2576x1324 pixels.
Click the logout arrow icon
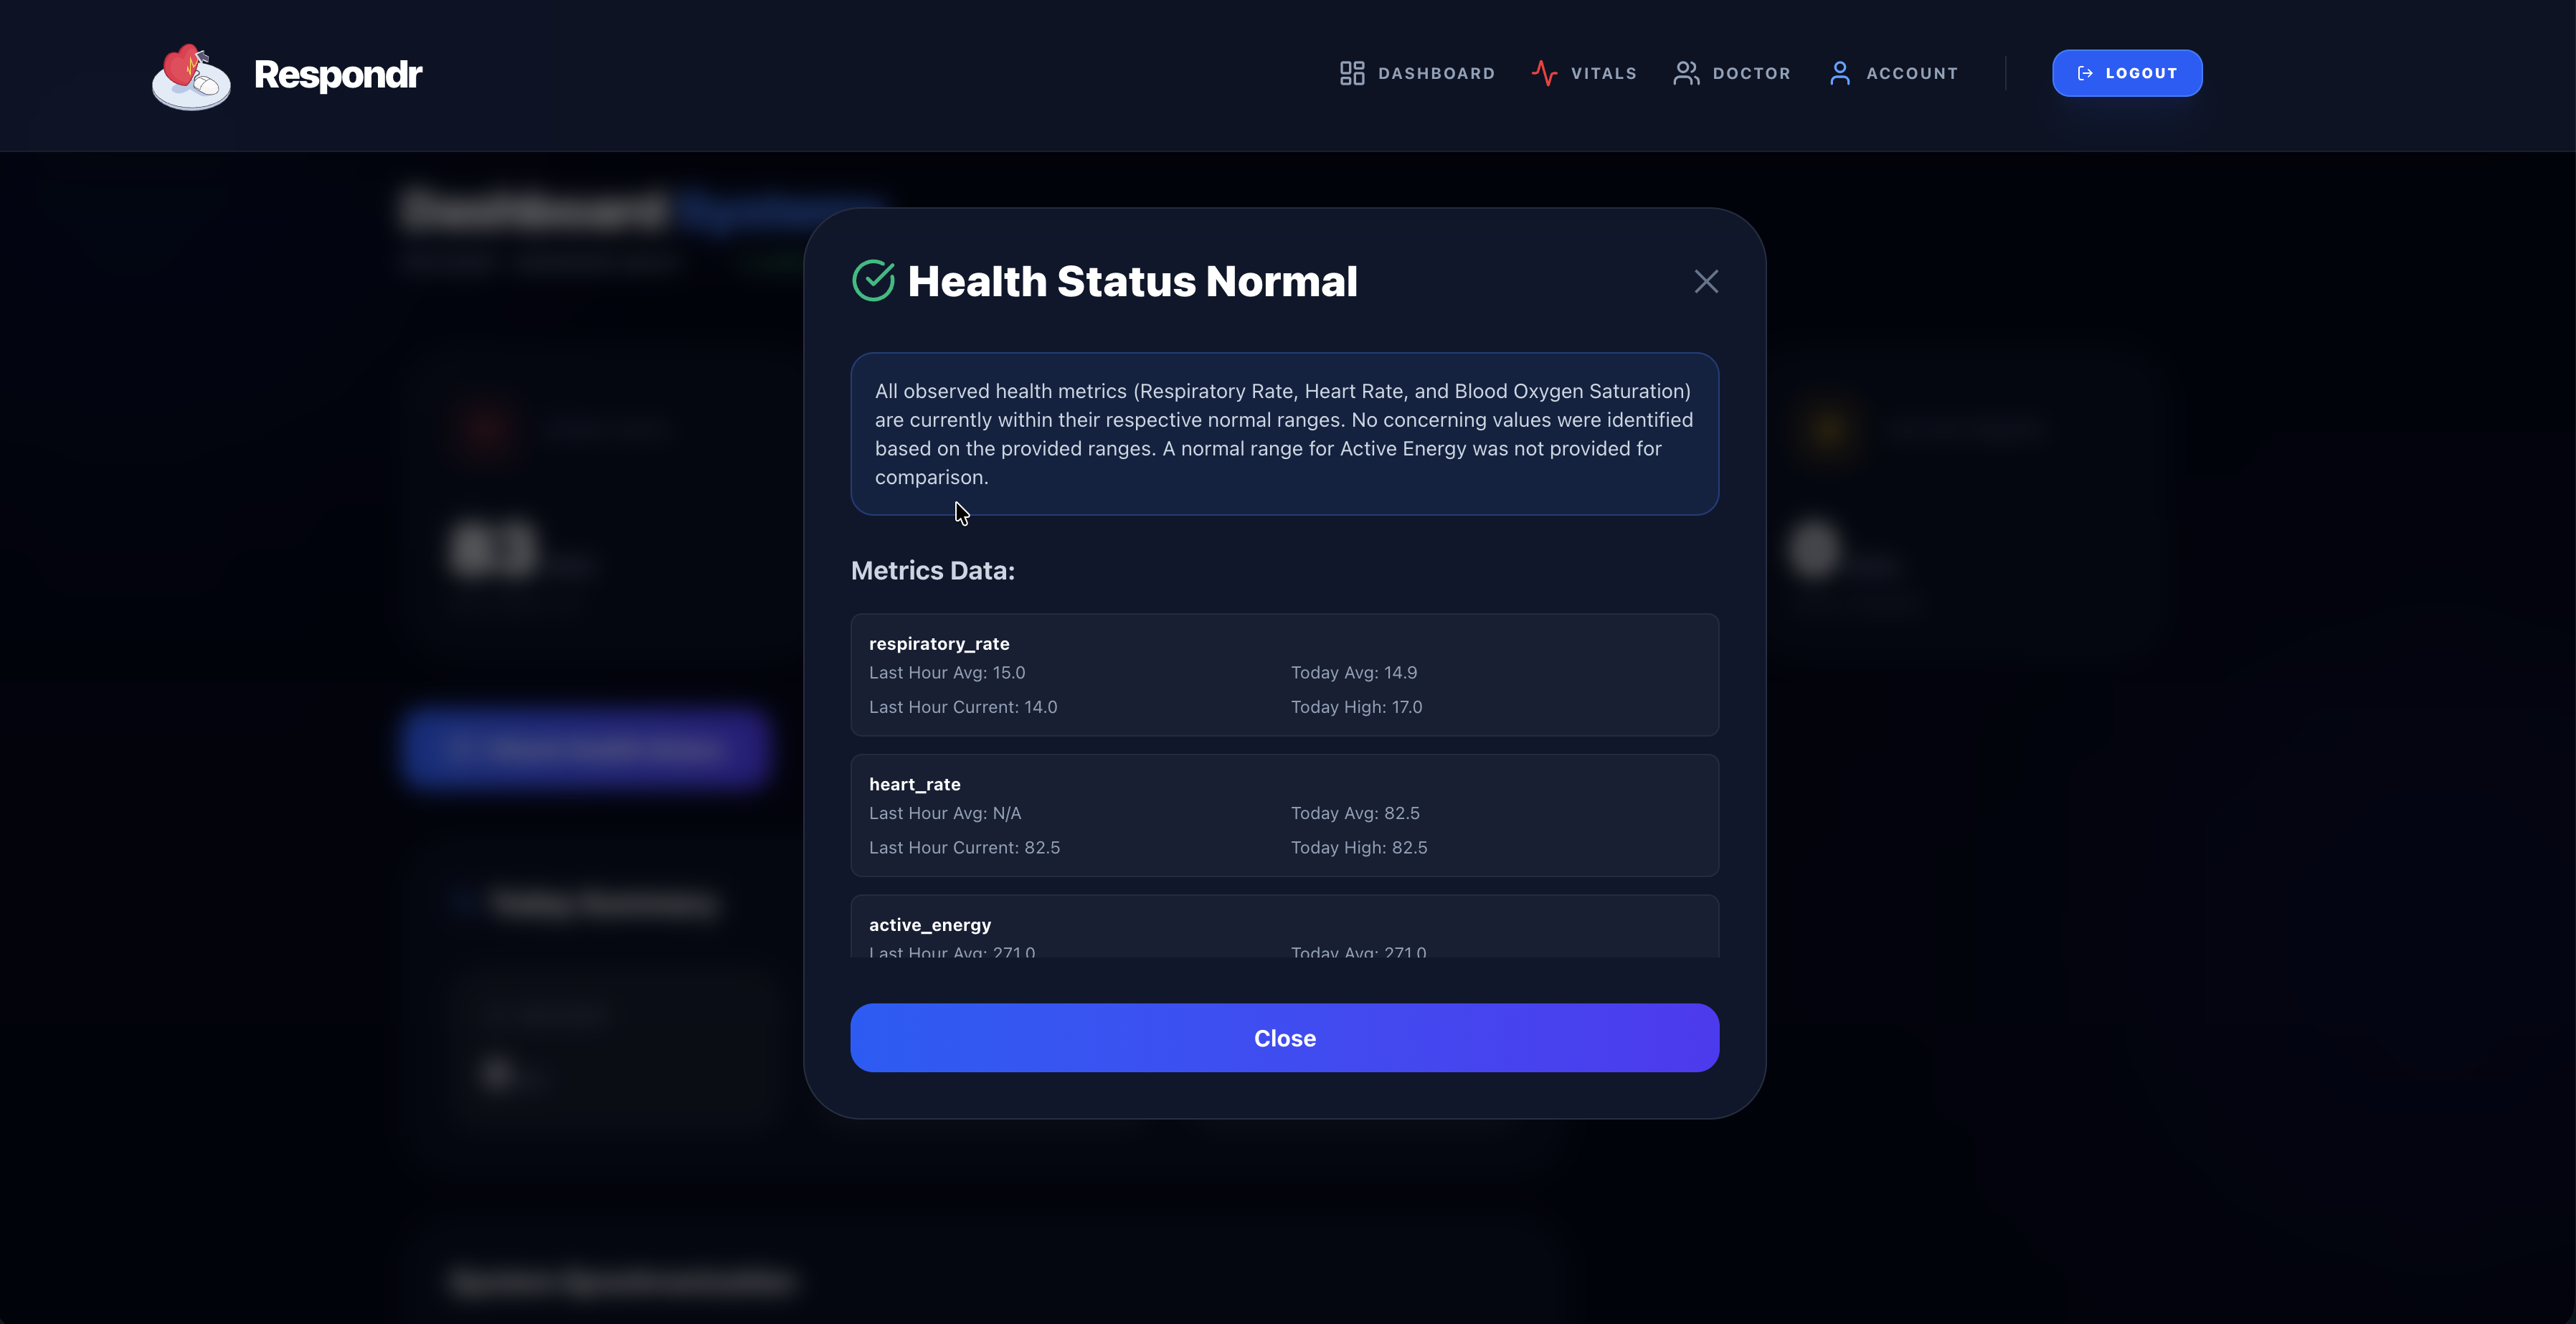point(2085,73)
